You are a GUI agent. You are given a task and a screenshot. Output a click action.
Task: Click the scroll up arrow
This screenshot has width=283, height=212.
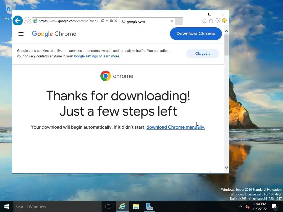click(x=227, y=31)
